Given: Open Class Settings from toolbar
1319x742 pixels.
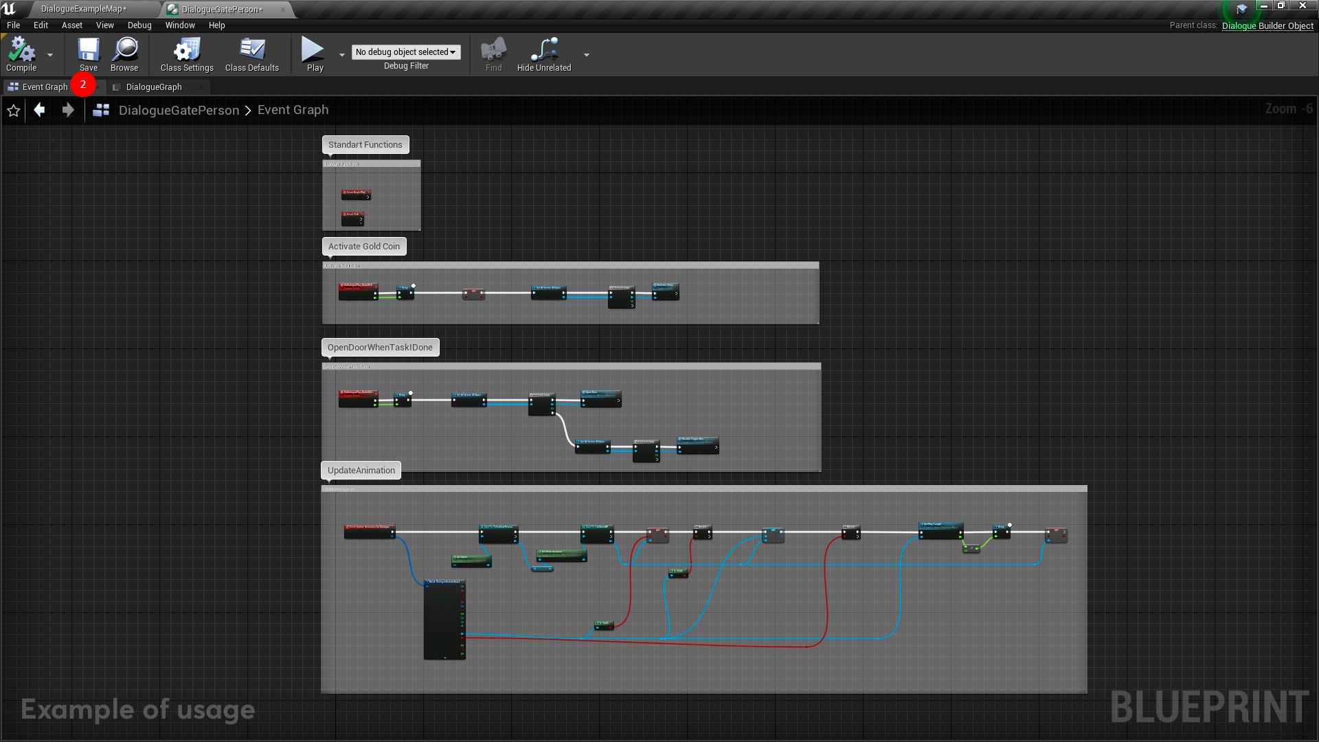Looking at the screenshot, I should pyautogui.click(x=186, y=52).
